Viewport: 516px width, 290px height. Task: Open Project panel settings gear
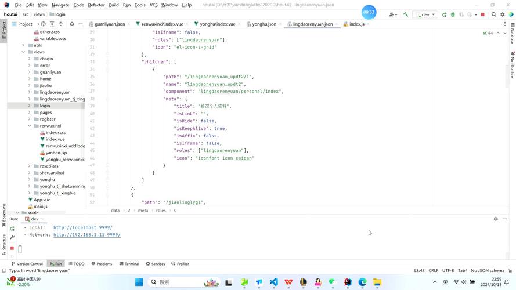72,24
